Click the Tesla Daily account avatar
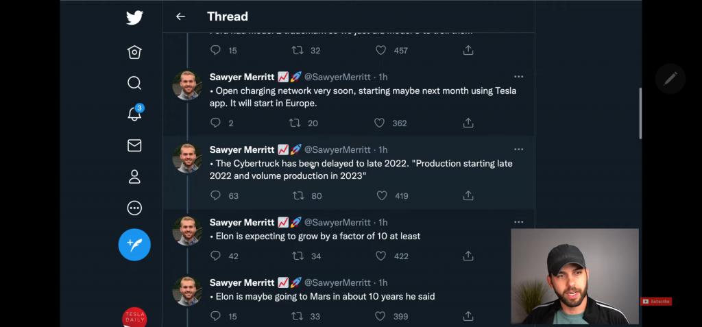Image resolution: width=702 pixels, height=327 pixels. [134, 317]
